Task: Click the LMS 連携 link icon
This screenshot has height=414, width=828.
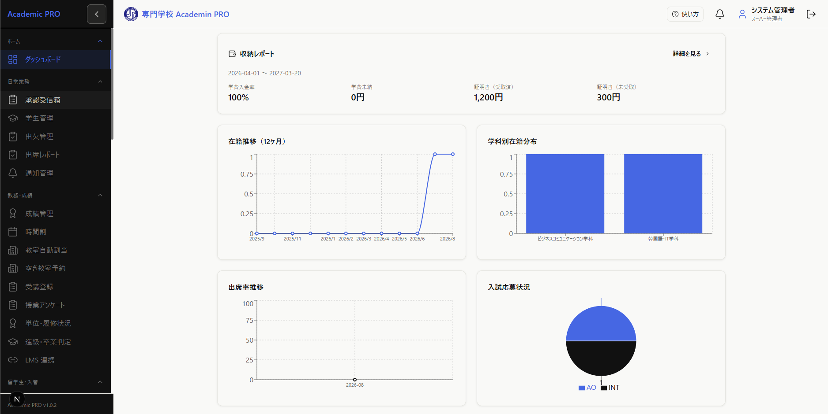Action: coord(13,360)
